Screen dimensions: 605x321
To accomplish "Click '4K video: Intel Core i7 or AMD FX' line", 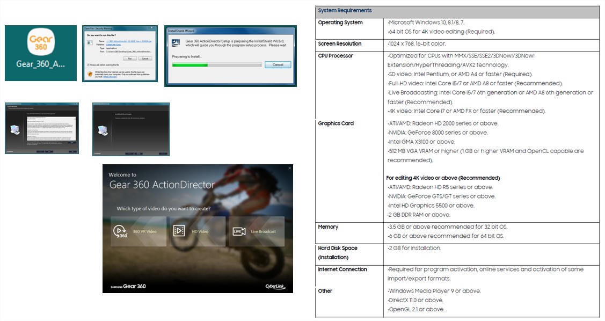I will click(466, 111).
